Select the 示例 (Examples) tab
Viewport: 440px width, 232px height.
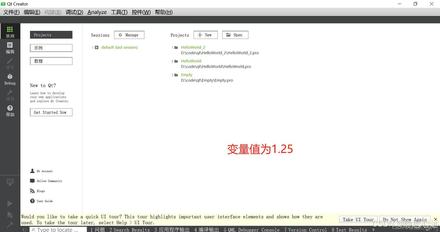click(51, 48)
